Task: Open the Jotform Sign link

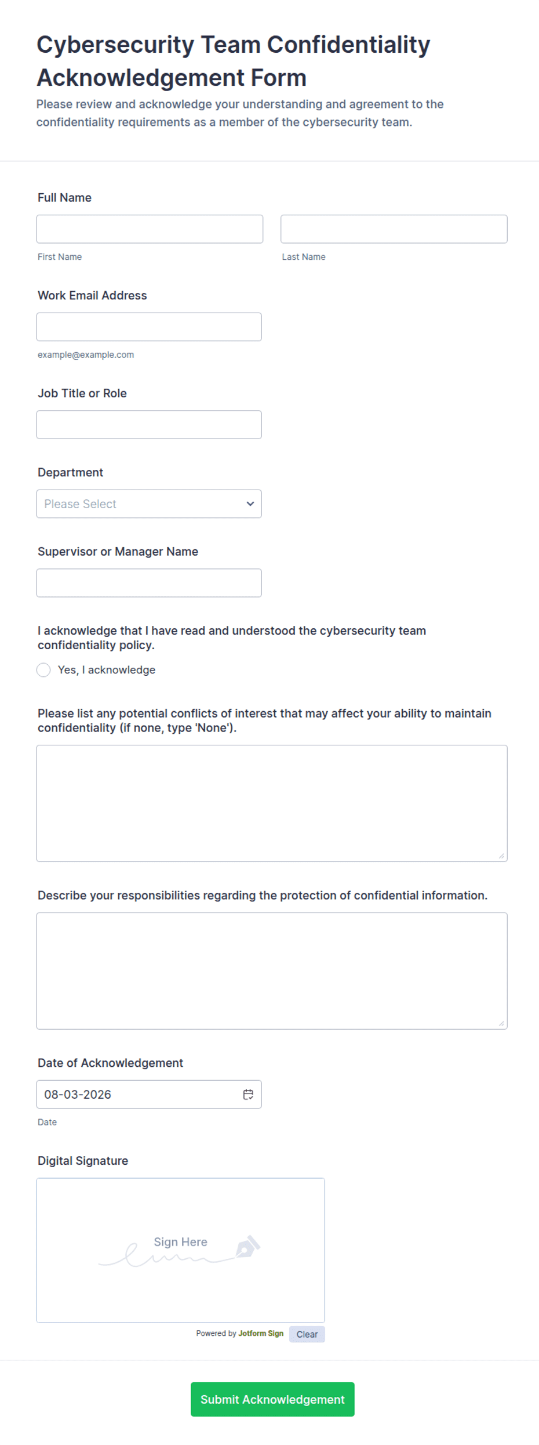Action: [x=261, y=1333]
